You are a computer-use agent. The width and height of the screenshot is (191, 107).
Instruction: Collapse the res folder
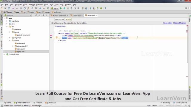point(7,27)
